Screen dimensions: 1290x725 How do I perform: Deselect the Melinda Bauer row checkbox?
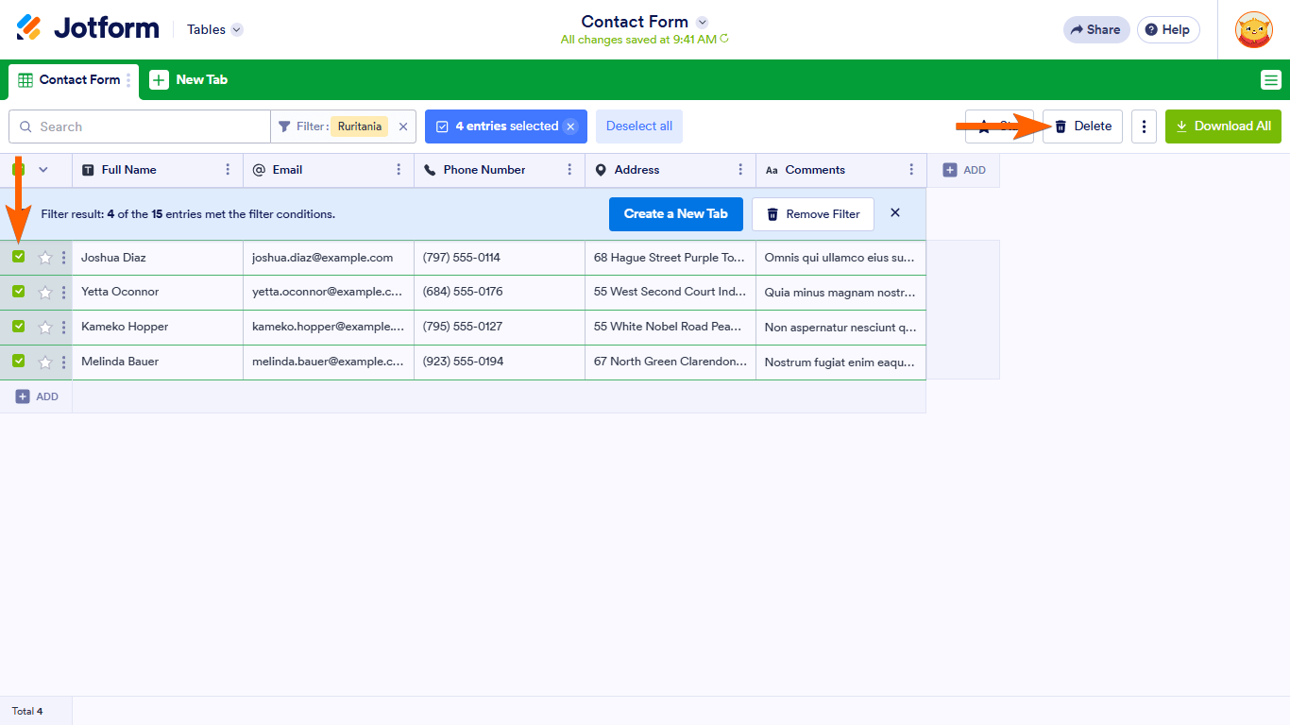coord(19,362)
